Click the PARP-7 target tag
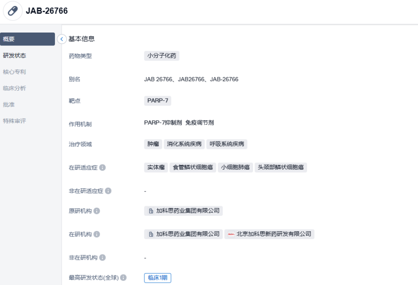 (x=157, y=101)
